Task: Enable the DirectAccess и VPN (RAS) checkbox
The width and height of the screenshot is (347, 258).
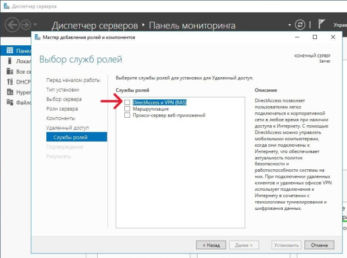Action: tap(127, 102)
